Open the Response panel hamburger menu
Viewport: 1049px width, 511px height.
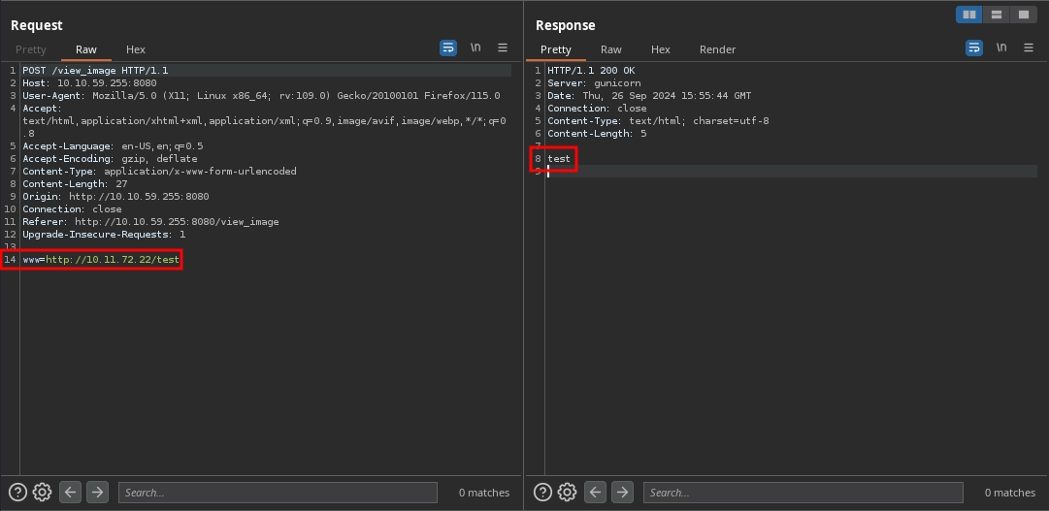click(x=1029, y=48)
